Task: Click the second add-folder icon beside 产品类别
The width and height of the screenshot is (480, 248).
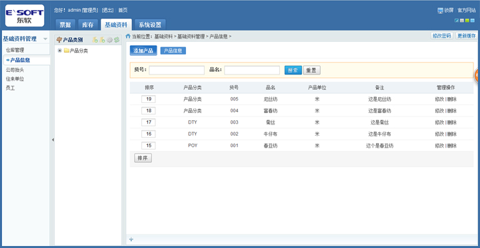Action: [103, 40]
